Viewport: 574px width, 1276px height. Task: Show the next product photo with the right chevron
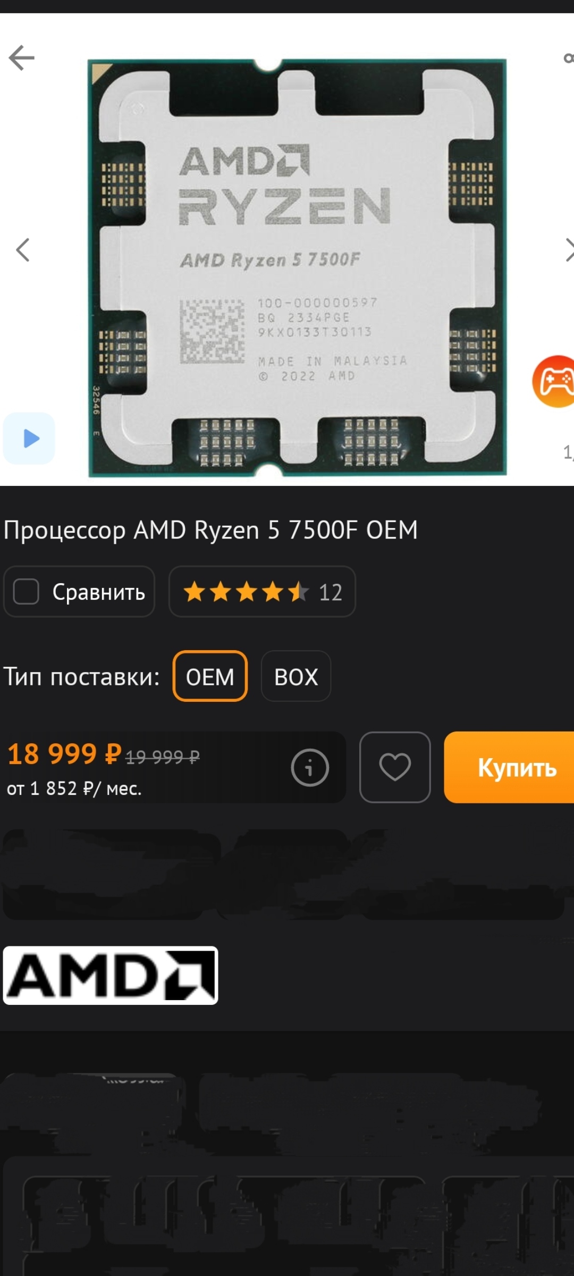pos(569,249)
